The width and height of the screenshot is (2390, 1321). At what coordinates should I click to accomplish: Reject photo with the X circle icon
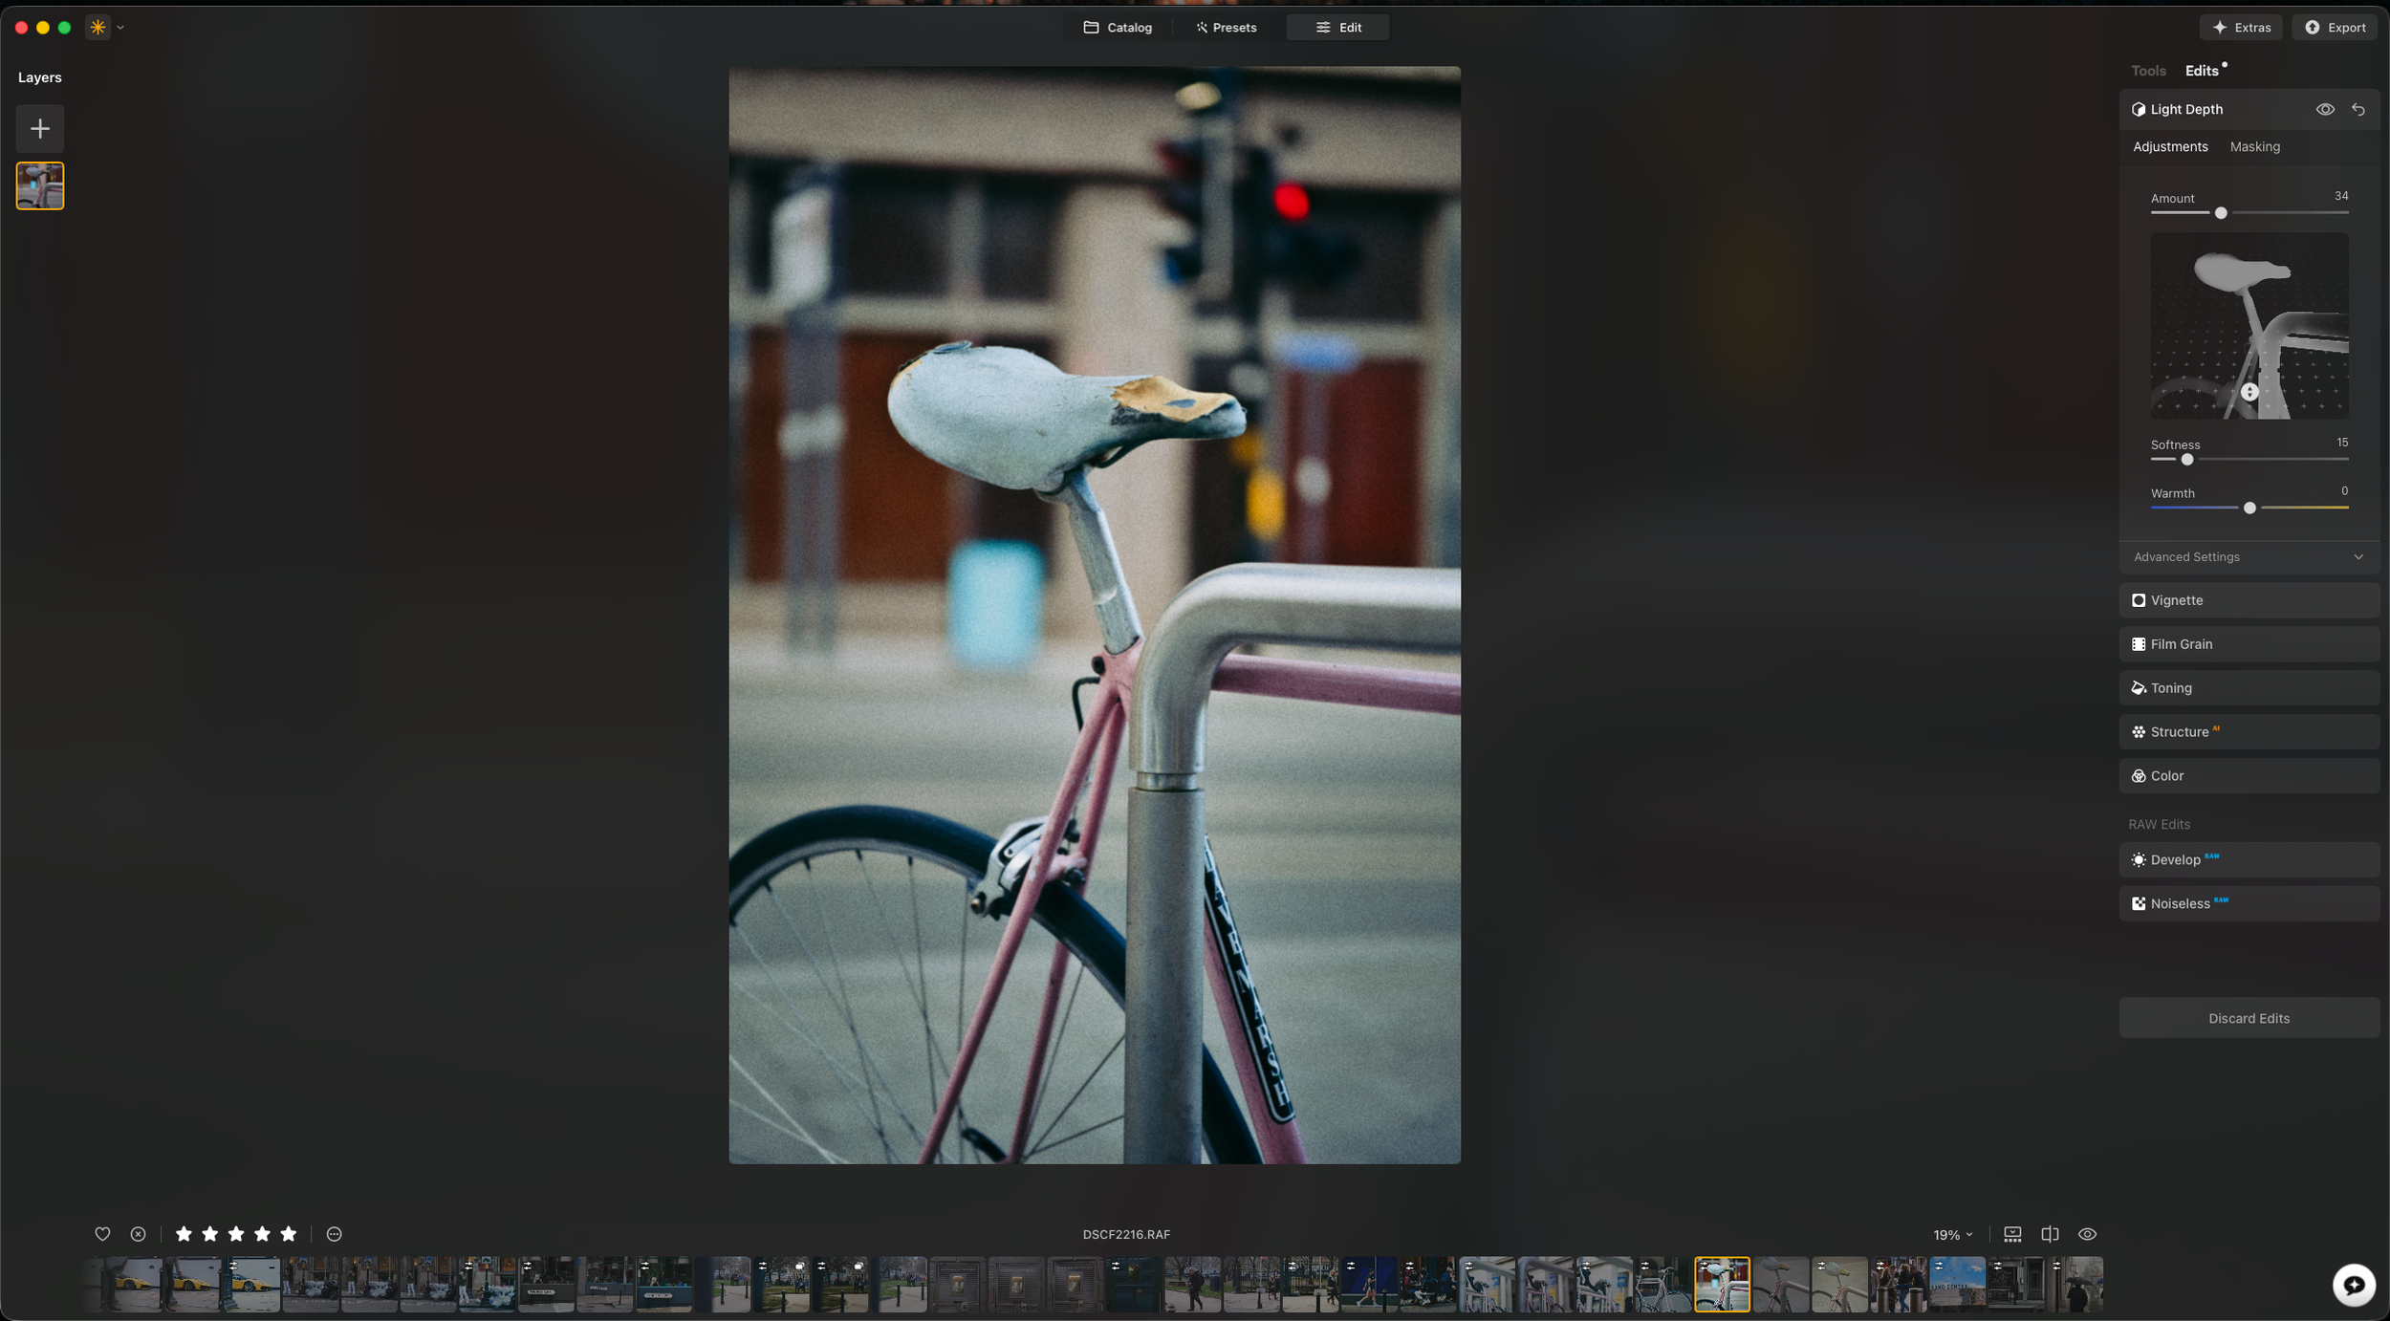(138, 1234)
